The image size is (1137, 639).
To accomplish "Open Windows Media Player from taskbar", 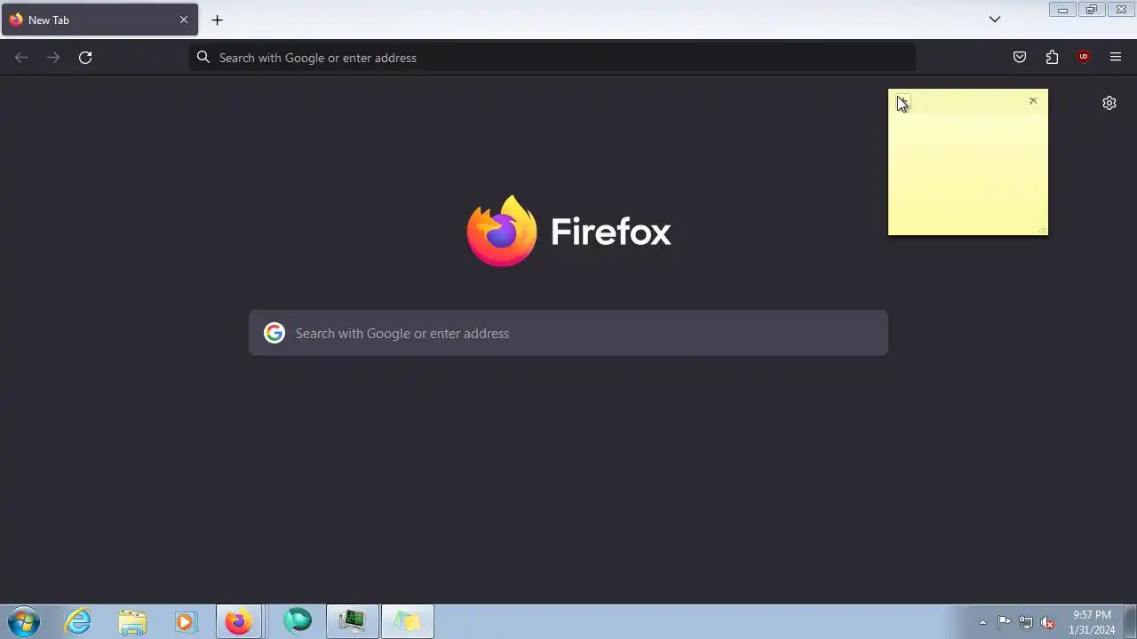I will pos(185,622).
